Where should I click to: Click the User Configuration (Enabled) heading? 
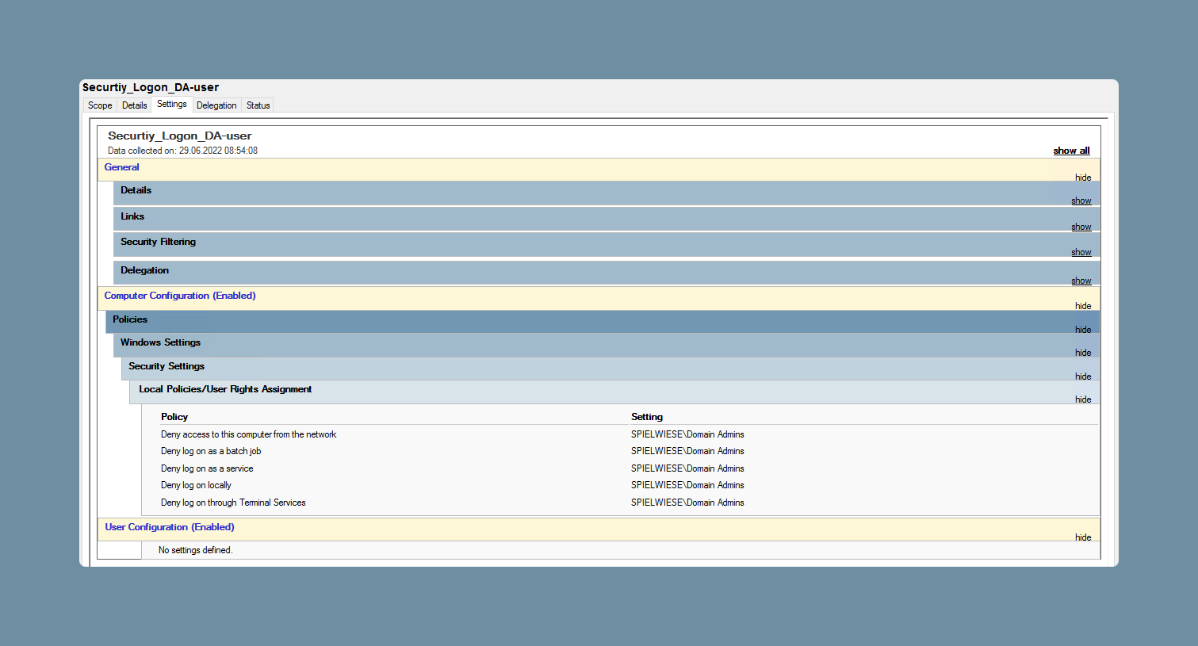(x=170, y=527)
